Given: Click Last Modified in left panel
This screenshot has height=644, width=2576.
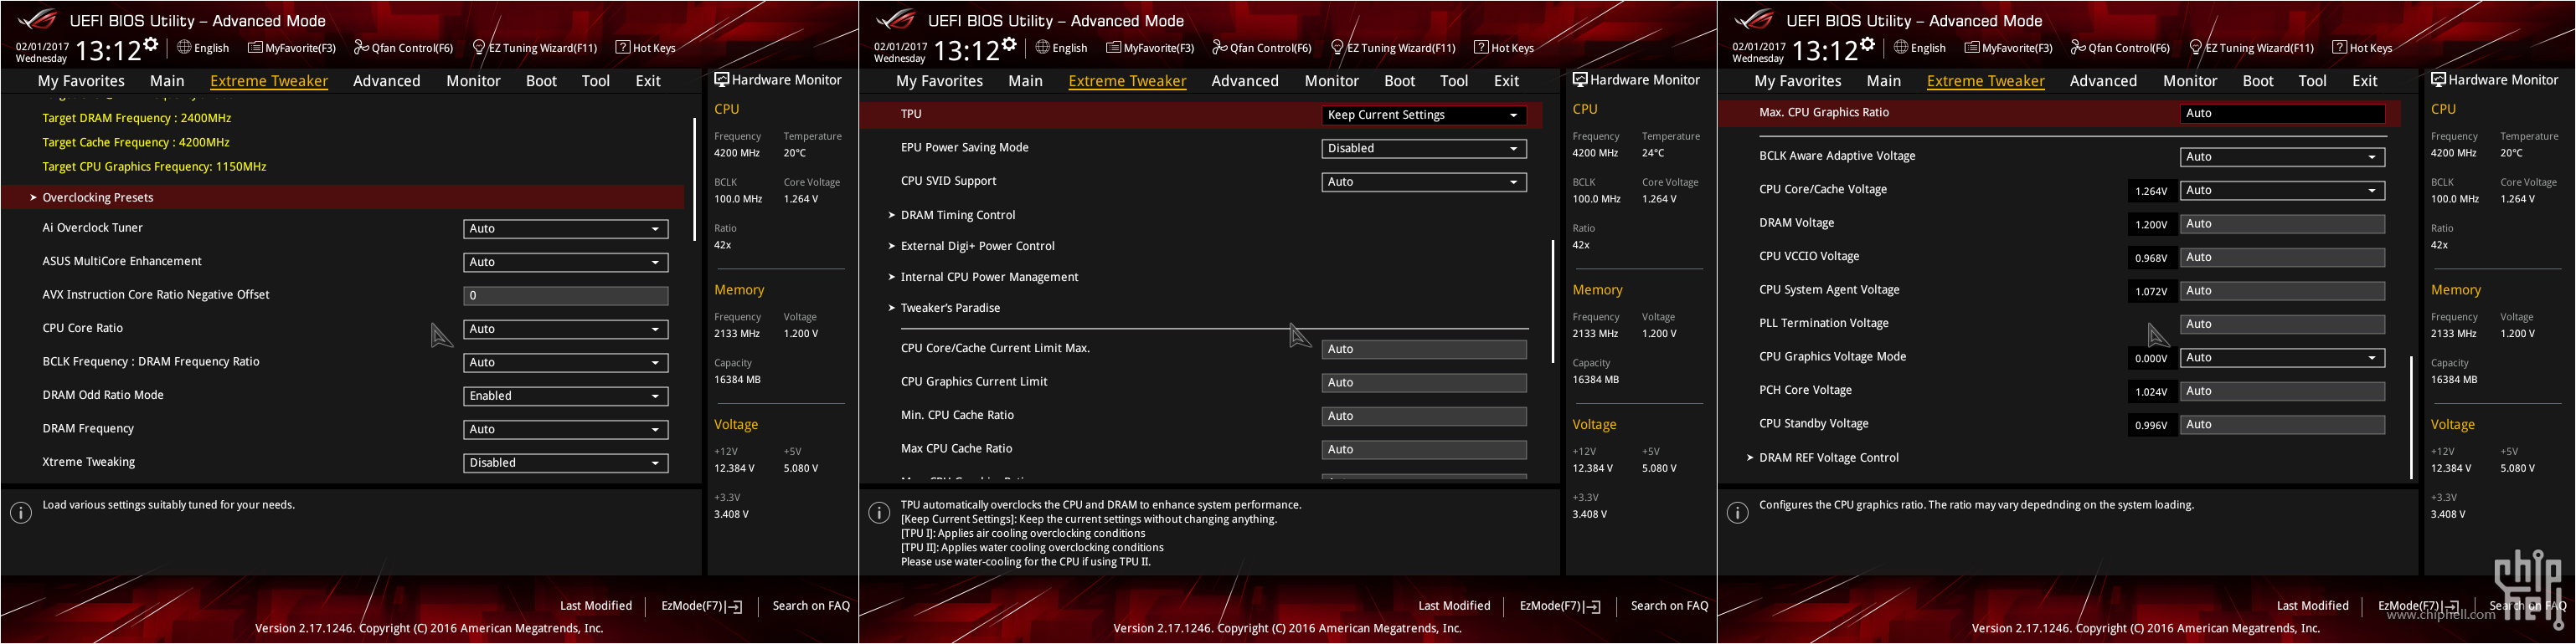Looking at the screenshot, I should 596,606.
